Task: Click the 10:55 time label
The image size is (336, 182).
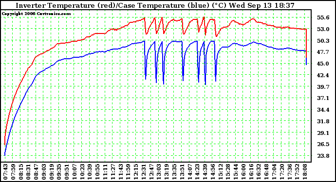Action: 97,172
